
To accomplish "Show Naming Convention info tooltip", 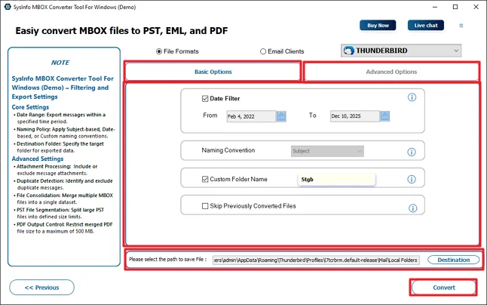I will point(412,152).
